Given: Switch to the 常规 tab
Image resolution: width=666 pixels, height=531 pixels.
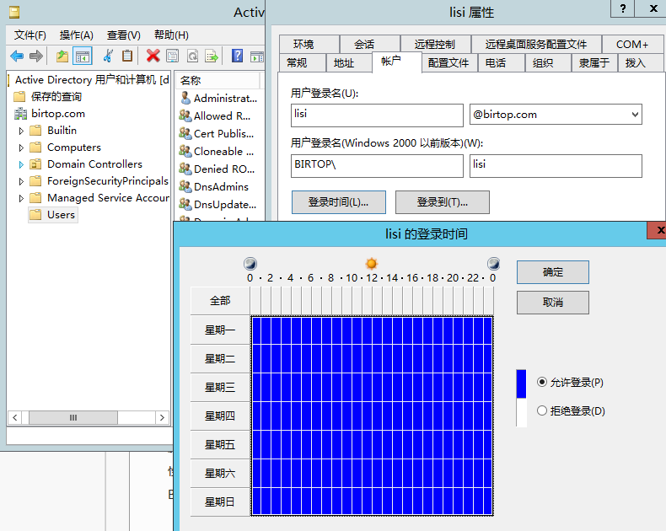Looking at the screenshot, I should (303, 63).
